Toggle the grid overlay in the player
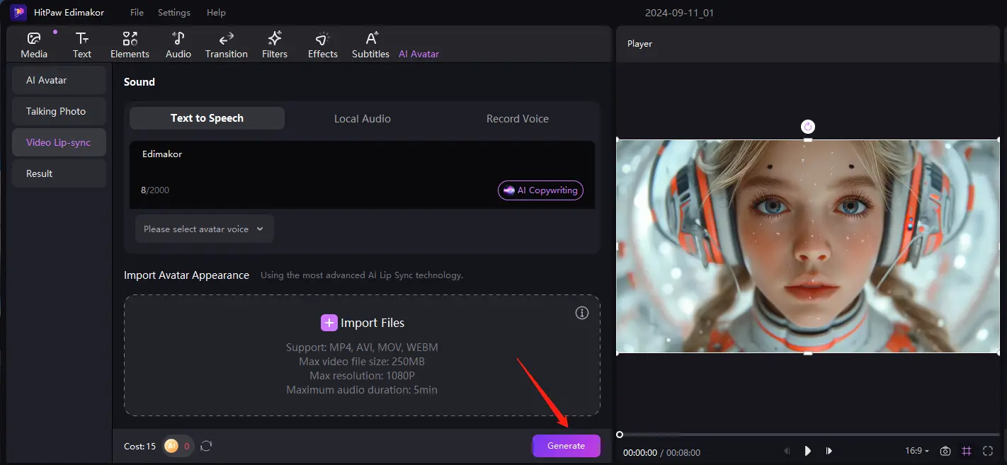1007x465 pixels. (967, 451)
